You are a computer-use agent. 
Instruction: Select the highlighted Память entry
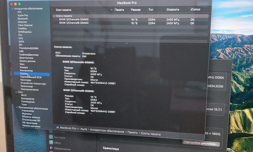coord(32,74)
